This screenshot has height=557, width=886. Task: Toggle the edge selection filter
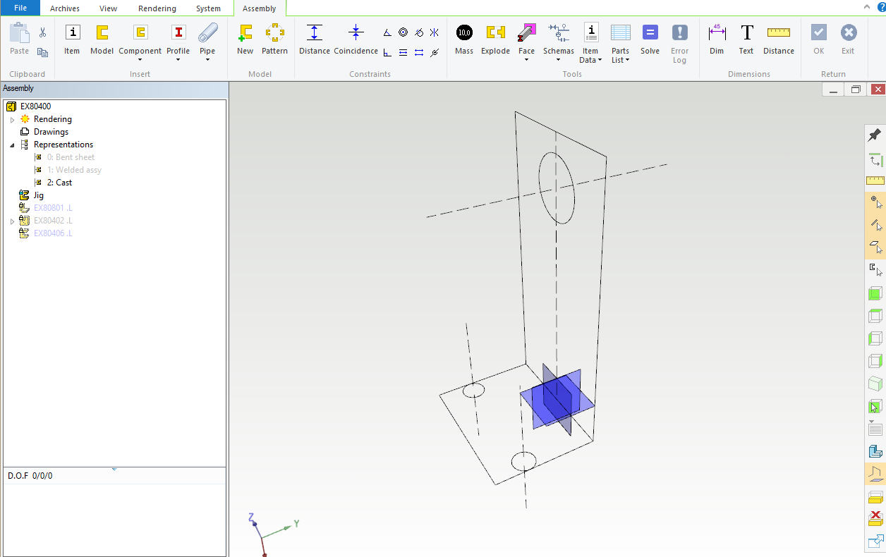pyautogui.click(x=875, y=225)
